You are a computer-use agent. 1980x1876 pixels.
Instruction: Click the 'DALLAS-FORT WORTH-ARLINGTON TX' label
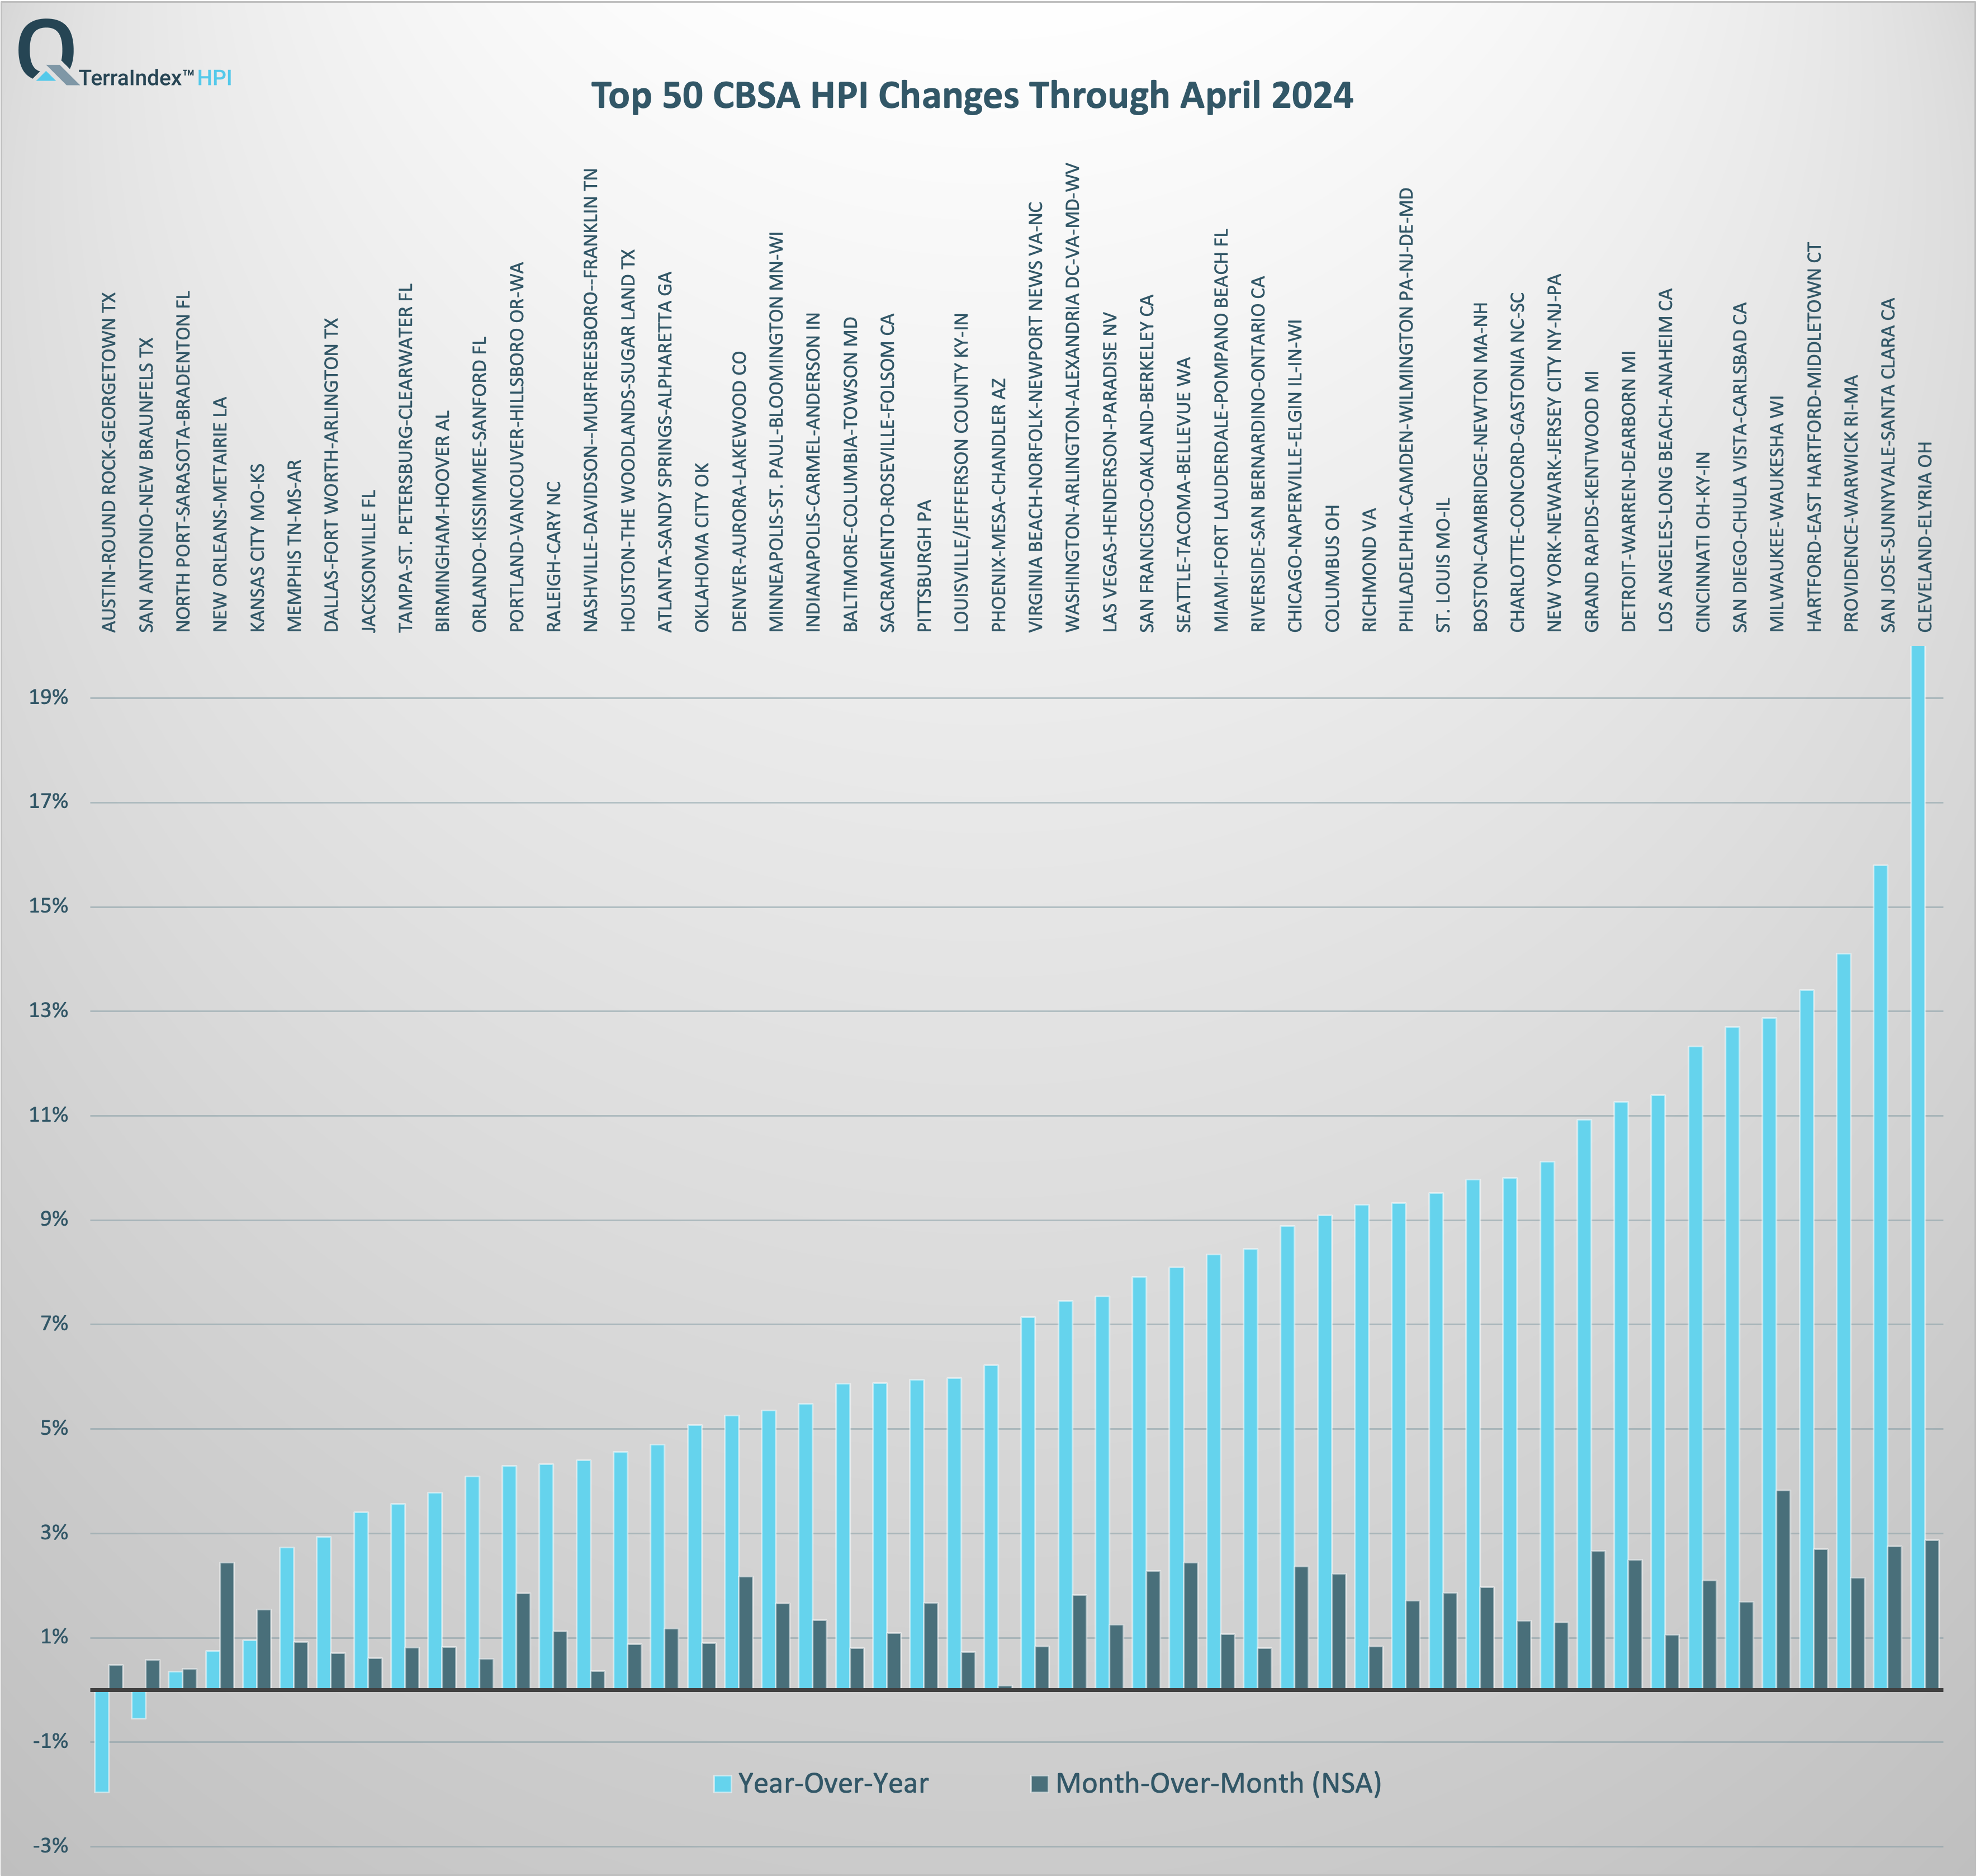(x=331, y=475)
